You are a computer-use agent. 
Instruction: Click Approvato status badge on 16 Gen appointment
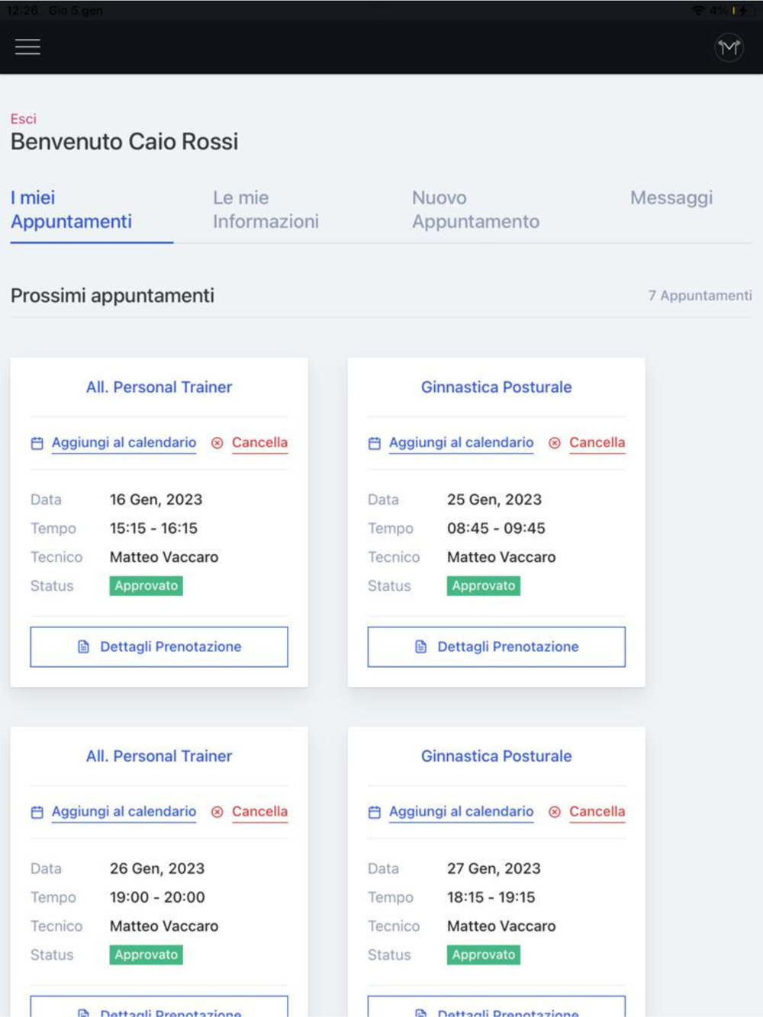coord(146,585)
